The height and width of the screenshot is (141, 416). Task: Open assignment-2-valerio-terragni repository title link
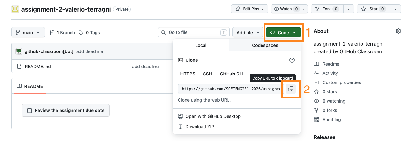tap(66, 9)
